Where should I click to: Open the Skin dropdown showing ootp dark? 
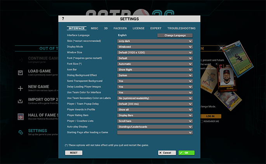155,41
